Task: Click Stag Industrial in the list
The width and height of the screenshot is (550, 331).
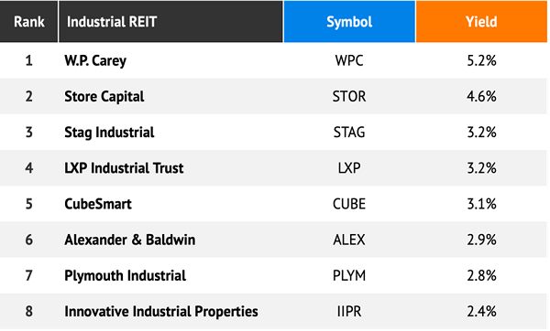Action: 109,133
